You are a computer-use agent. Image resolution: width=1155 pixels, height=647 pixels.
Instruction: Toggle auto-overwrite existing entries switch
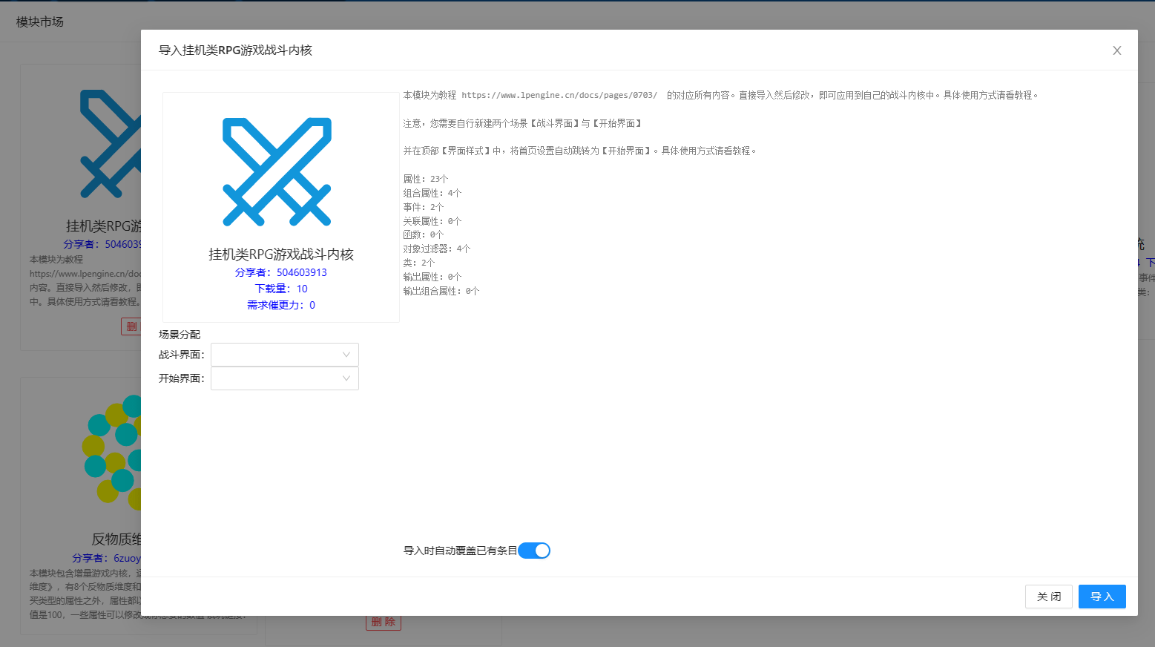click(x=534, y=551)
